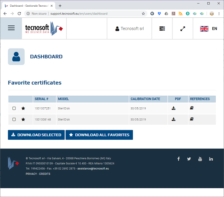Click the Download Selected button
The image size is (224, 197).
pos(36,135)
